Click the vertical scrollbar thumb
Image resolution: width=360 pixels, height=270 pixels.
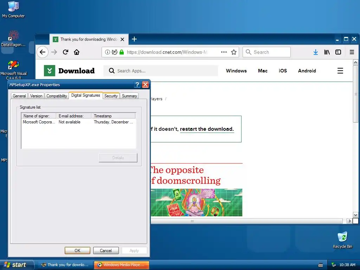[355, 94]
